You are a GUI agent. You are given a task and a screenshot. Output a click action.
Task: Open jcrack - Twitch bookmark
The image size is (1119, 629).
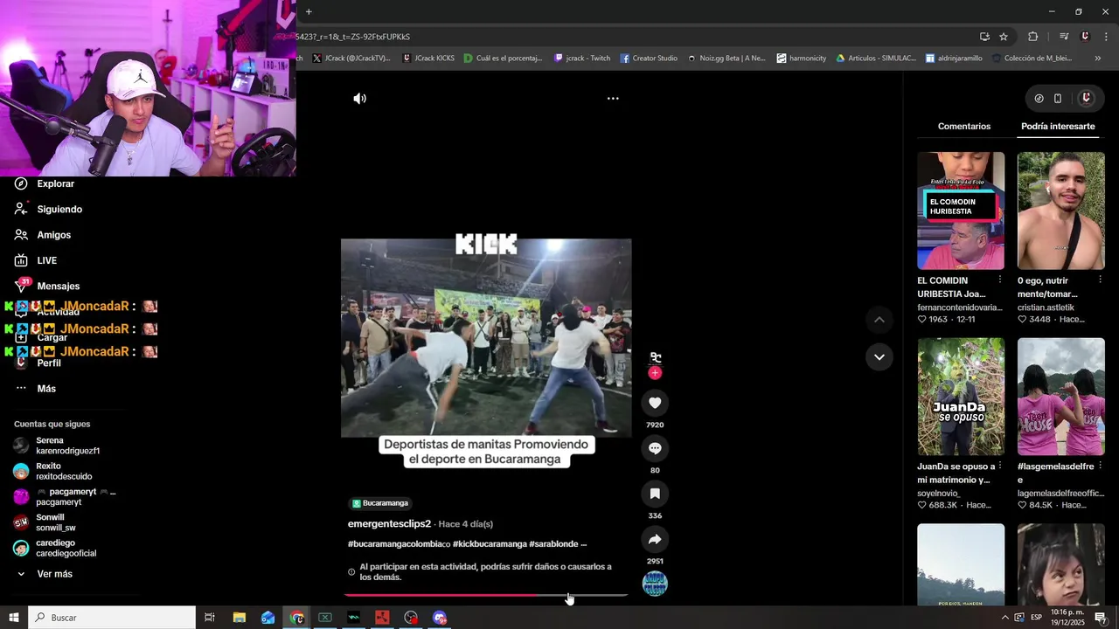pos(582,59)
